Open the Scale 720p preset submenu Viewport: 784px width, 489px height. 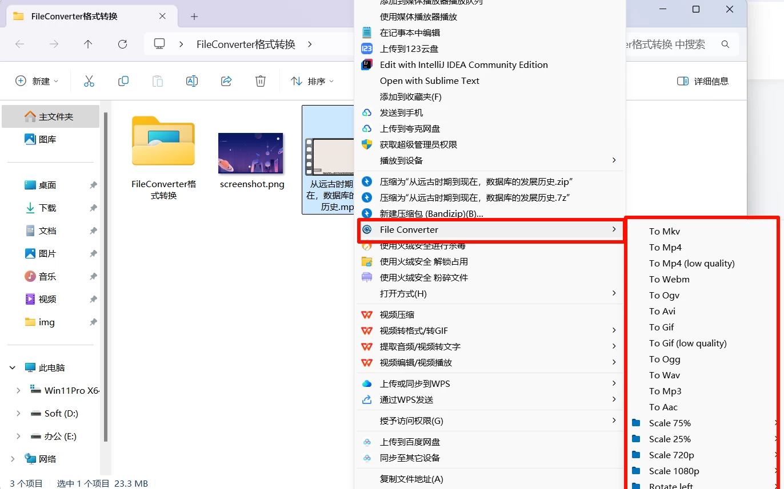click(671, 455)
